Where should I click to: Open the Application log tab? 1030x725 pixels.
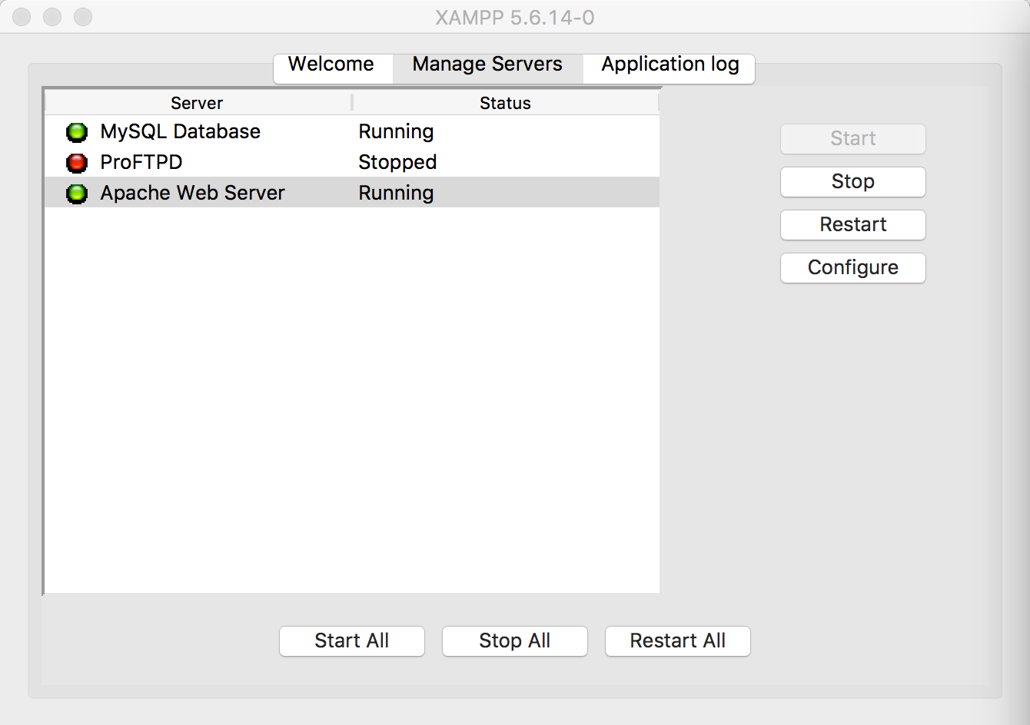point(669,65)
